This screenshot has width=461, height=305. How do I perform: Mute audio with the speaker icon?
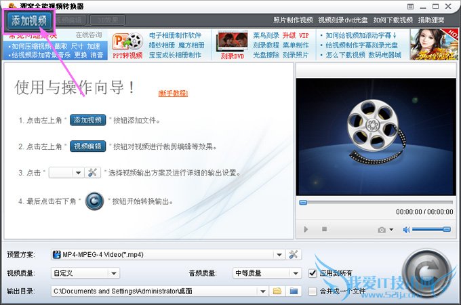pyautogui.click(x=406, y=230)
